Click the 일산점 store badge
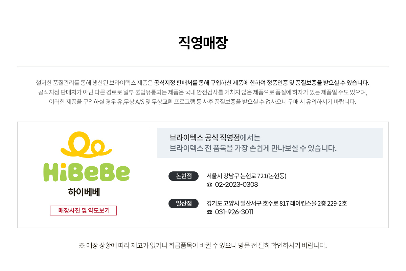 [x=183, y=204]
